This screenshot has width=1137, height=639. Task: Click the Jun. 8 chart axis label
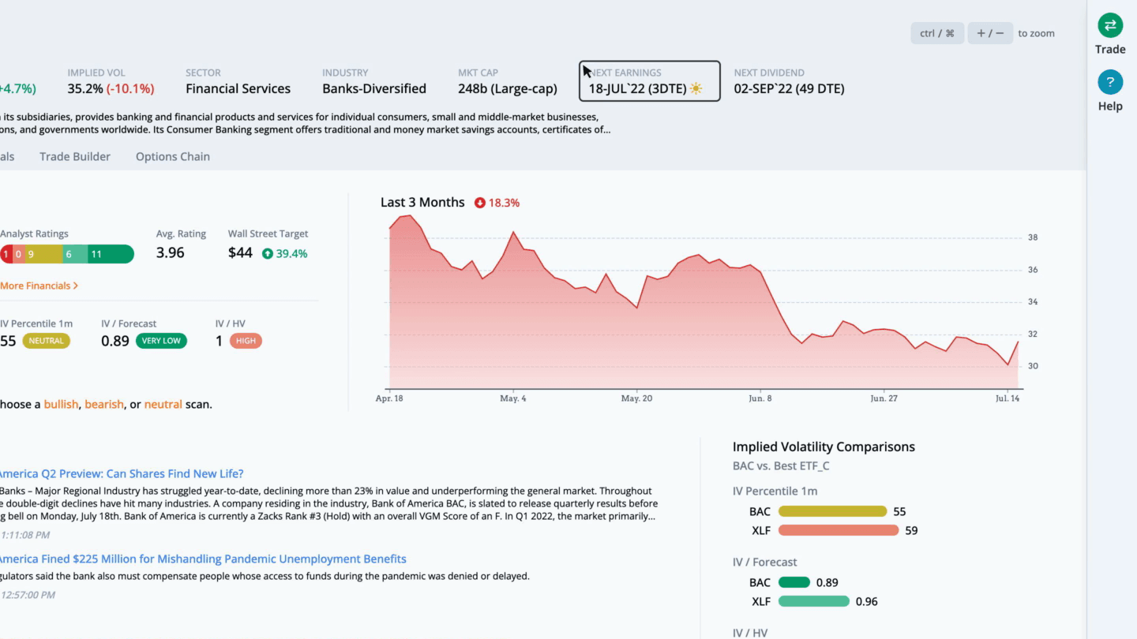click(760, 398)
